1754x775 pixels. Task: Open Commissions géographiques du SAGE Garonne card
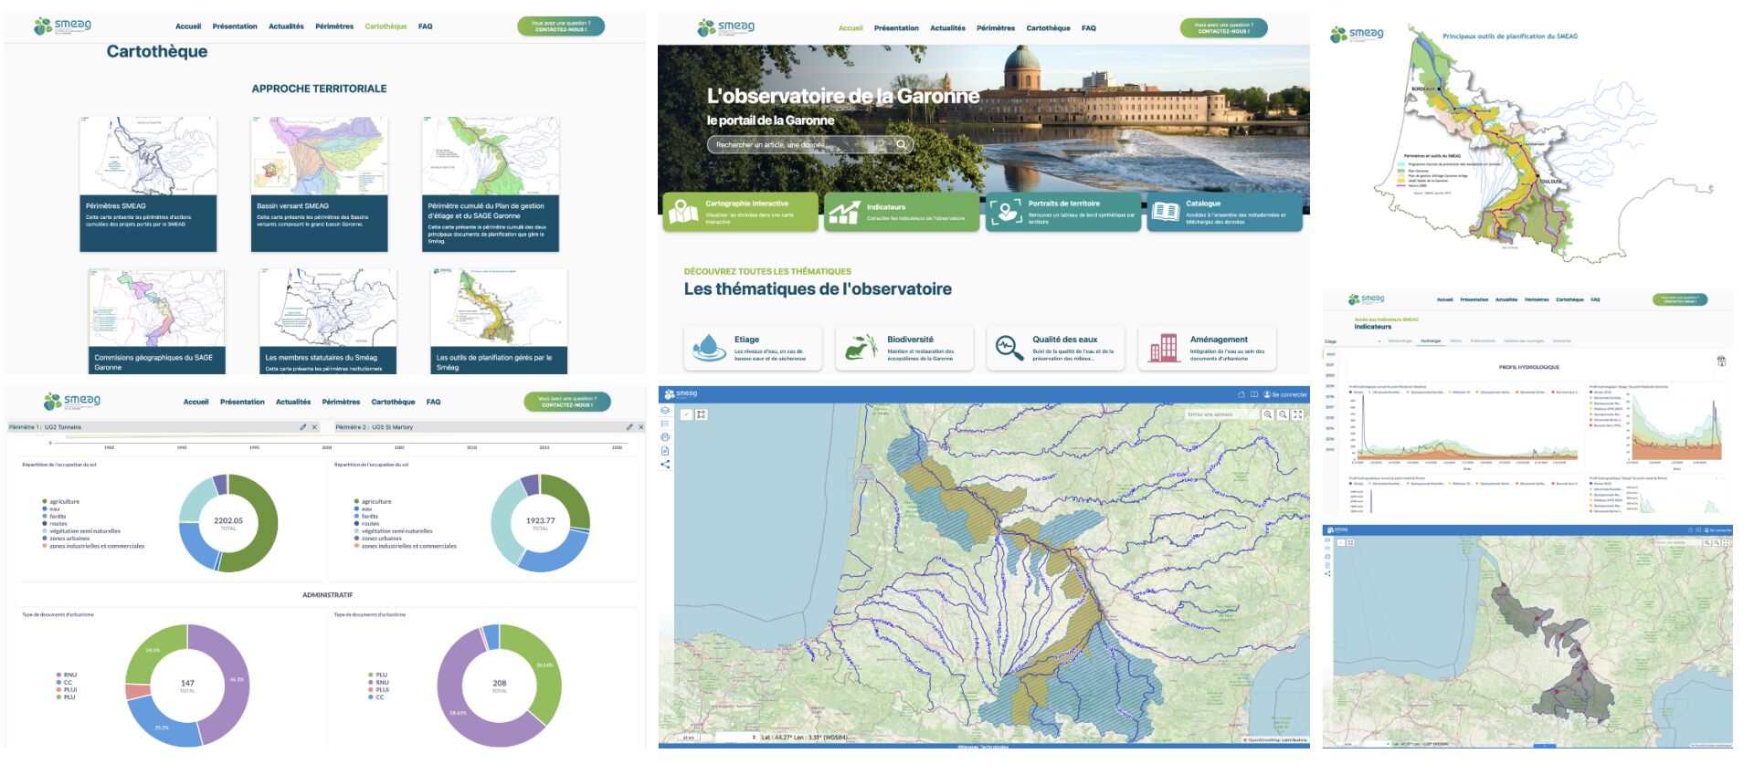click(157, 321)
